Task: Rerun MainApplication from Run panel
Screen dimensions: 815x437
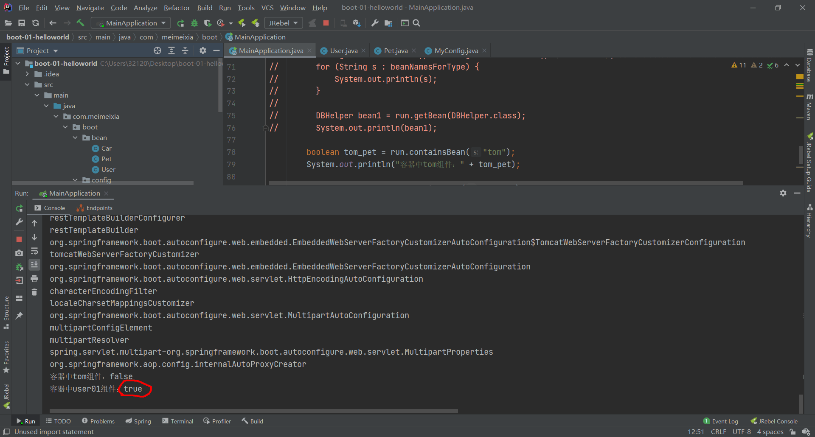Action: (19, 208)
